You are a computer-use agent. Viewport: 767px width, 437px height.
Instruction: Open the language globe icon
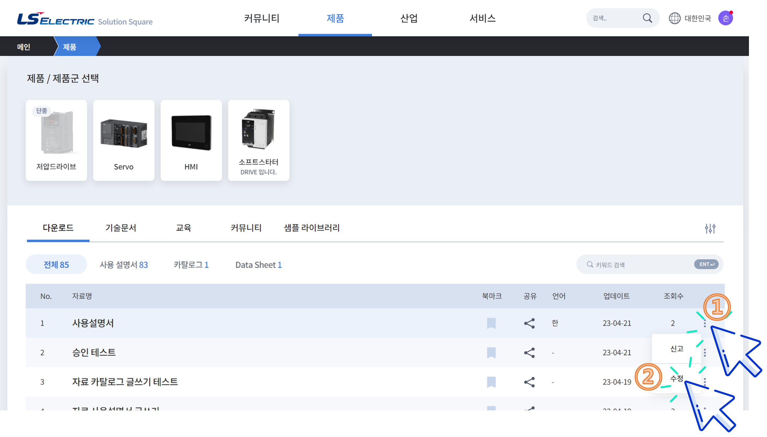pyautogui.click(x=674, y=18)
